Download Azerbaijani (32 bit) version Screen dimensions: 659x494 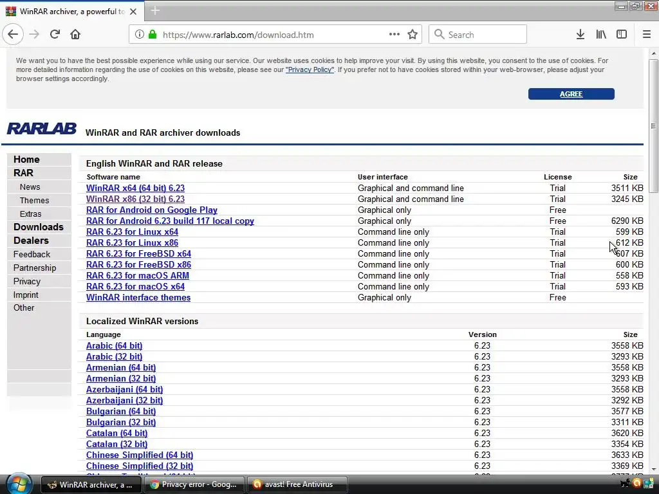(x=124, y=400)
